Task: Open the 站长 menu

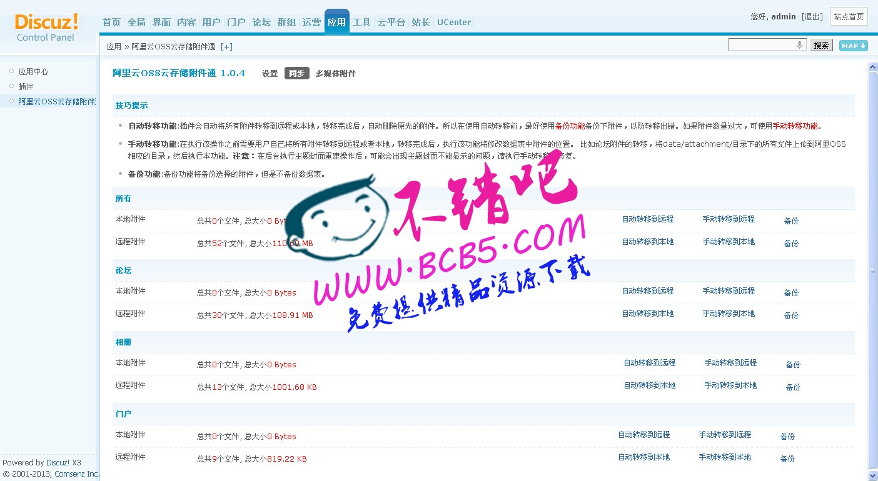Action: 421,22
